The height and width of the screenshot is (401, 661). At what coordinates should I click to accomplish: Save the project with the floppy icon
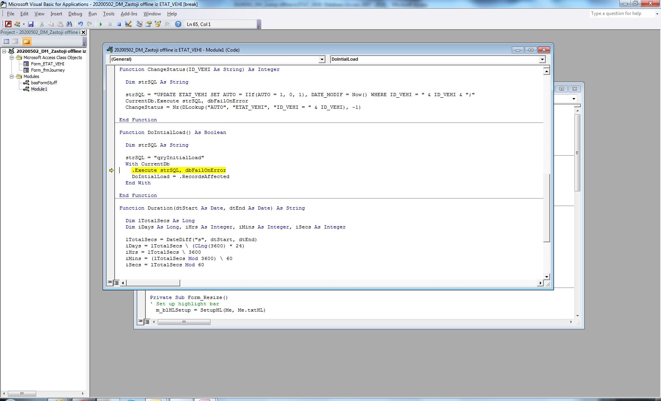pyautogui.click(x=31, y=24)
